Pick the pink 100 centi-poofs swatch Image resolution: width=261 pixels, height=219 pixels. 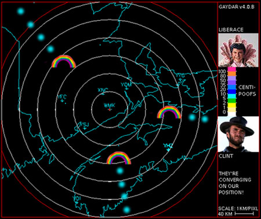232,69
